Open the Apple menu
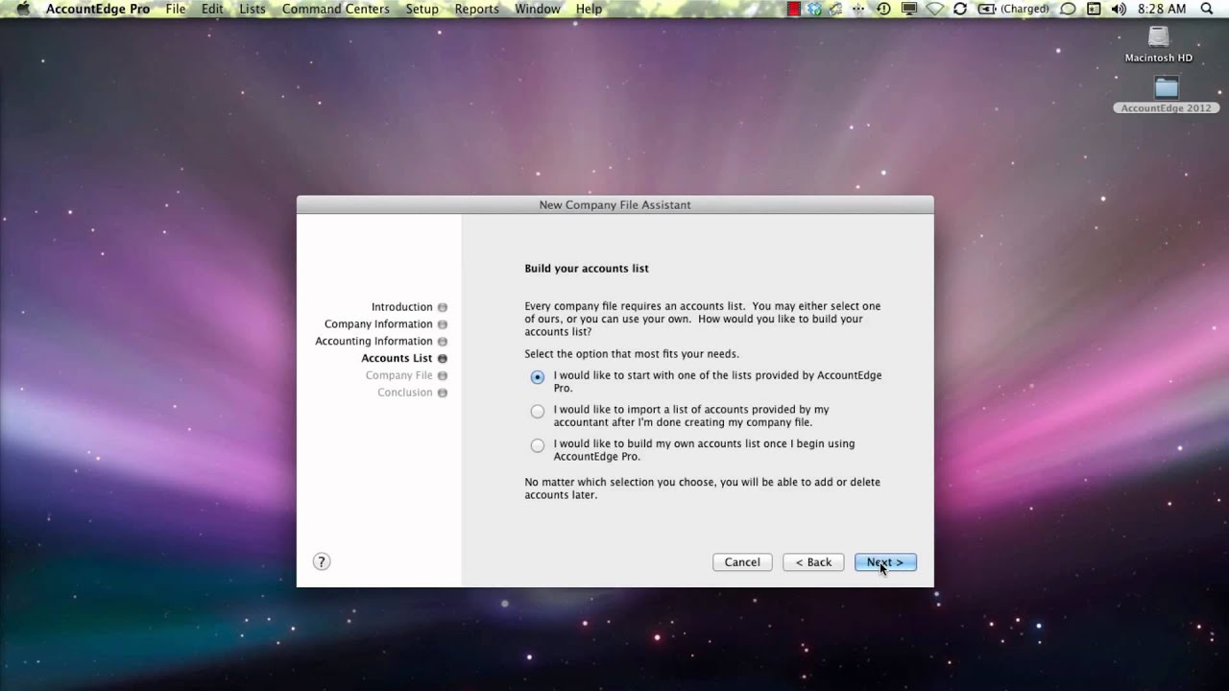The width and height of the screenshot is (1229, 691). click(23, 9)
